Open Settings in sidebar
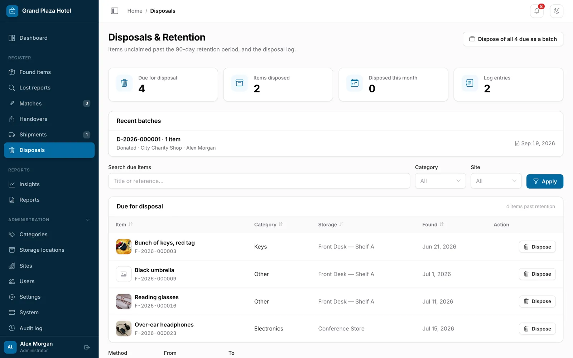Viewport: 573px width, 358px height. (49, 297)
